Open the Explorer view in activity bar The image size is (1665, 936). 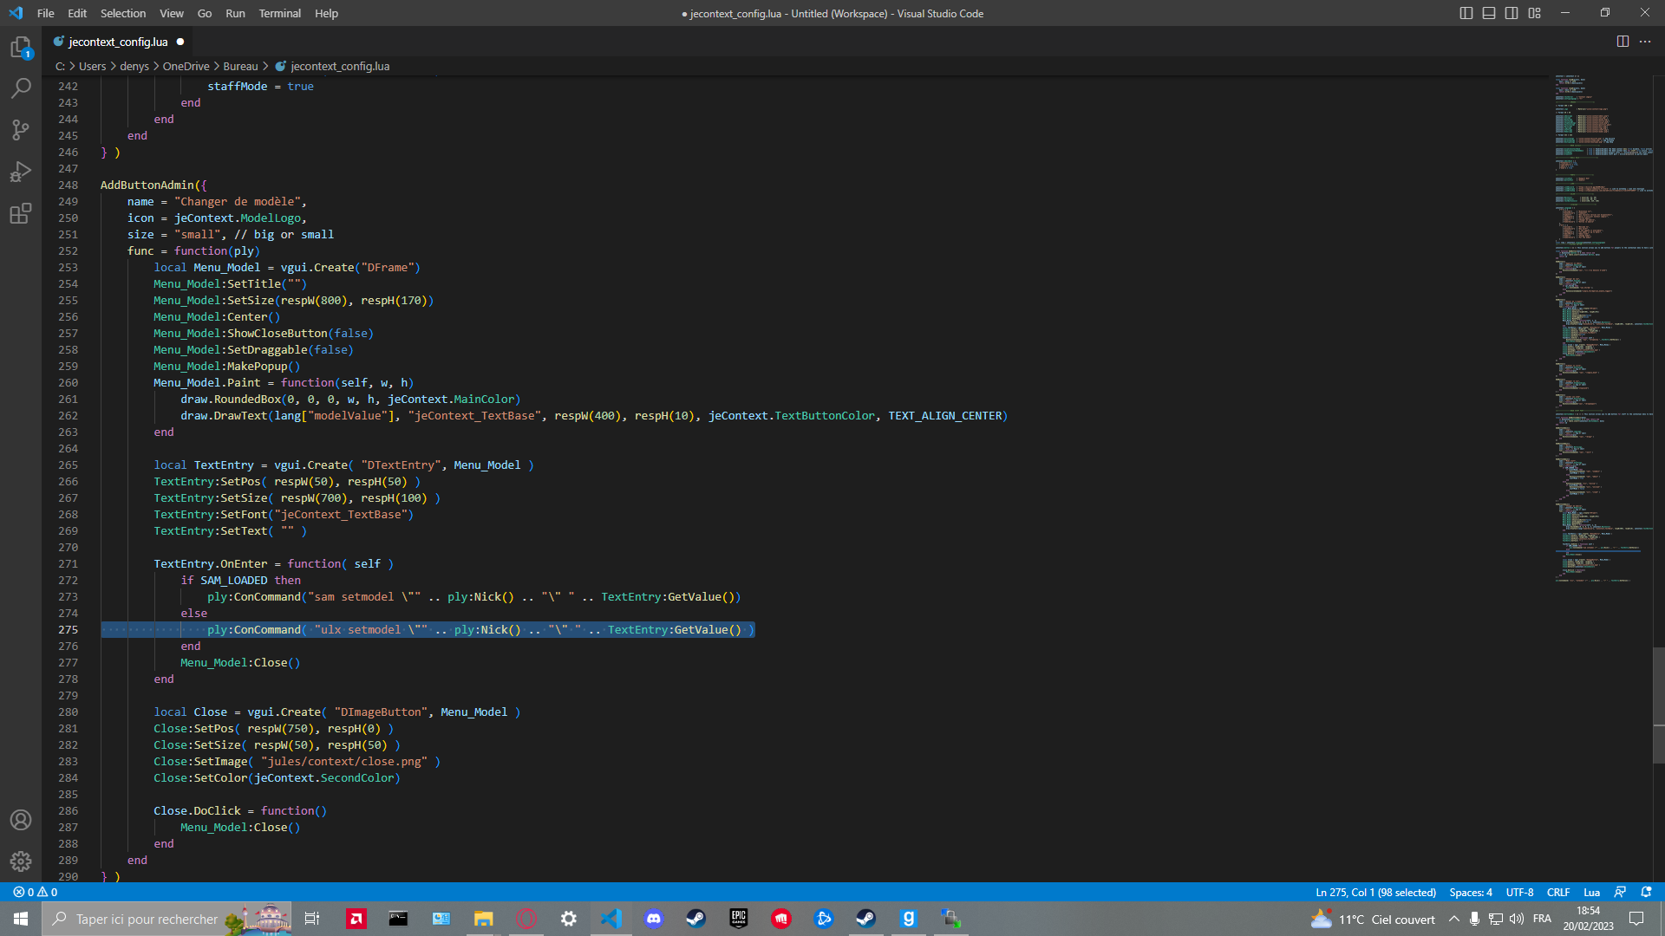coord(21,47)
